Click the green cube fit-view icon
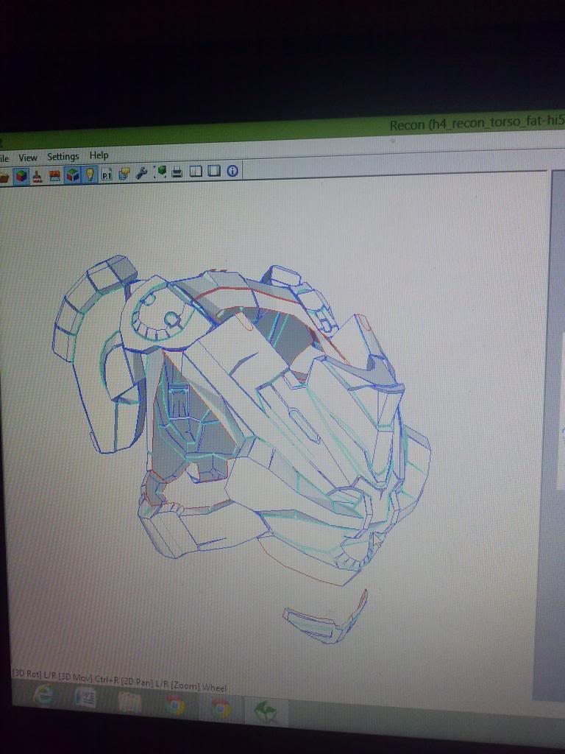 coord(160,172)
